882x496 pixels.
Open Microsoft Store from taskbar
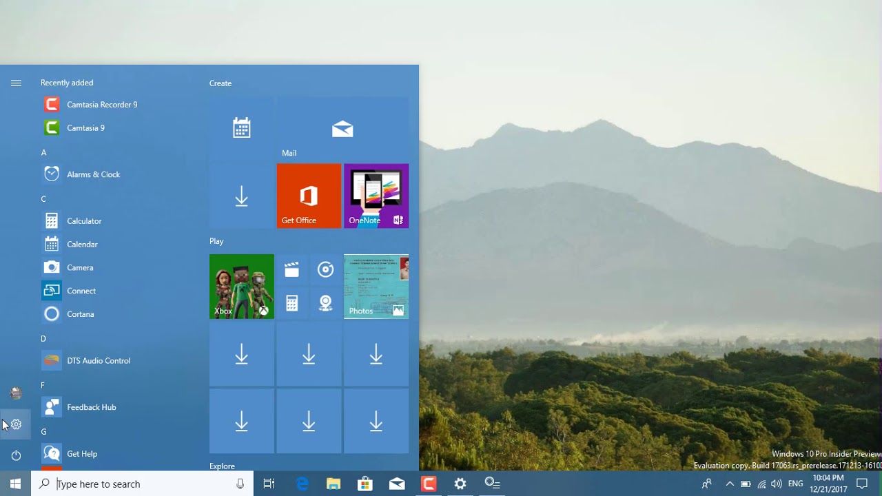point(365,484)
